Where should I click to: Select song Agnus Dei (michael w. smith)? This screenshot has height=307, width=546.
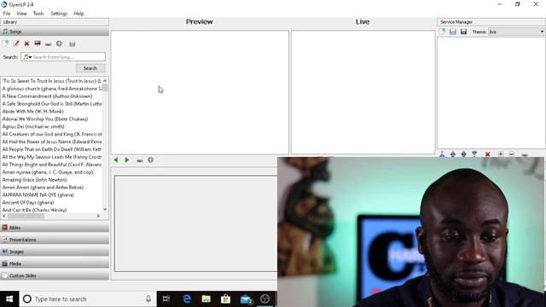[33, 127]
